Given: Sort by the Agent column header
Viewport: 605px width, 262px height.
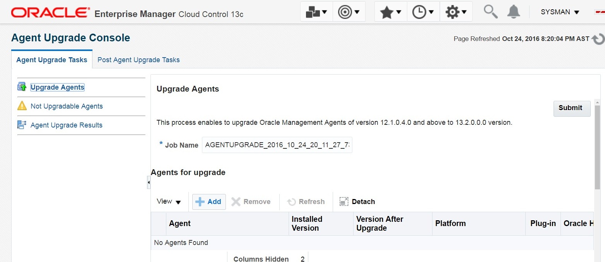Looking at the screenshot, I should tap(227, 223).
